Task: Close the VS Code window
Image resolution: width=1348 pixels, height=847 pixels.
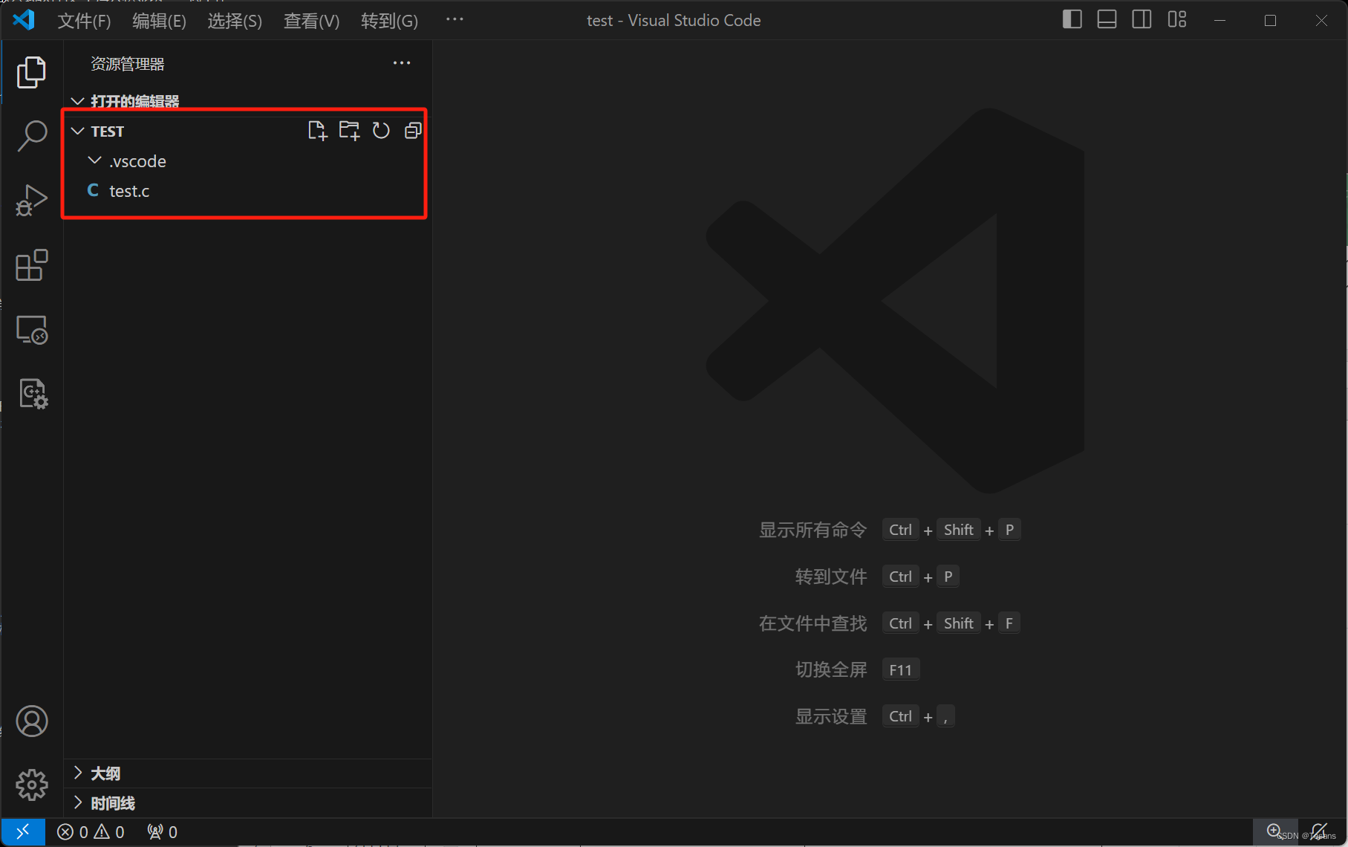Action: tap(1321, 20)
